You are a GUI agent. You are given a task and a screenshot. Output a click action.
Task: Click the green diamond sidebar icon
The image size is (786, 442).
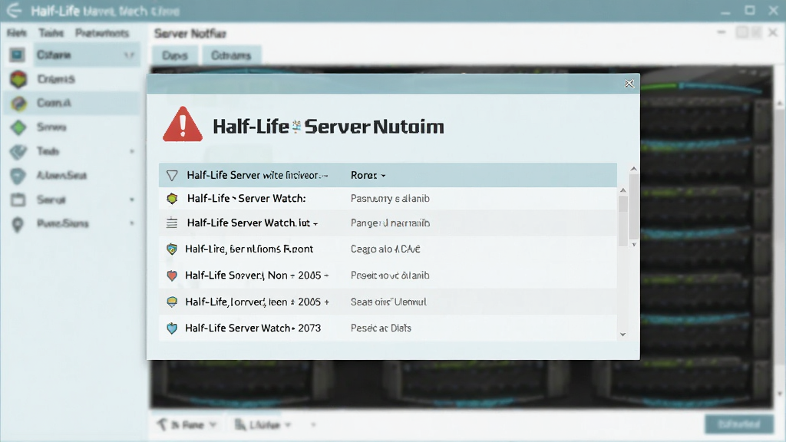[x=18, y=127]
